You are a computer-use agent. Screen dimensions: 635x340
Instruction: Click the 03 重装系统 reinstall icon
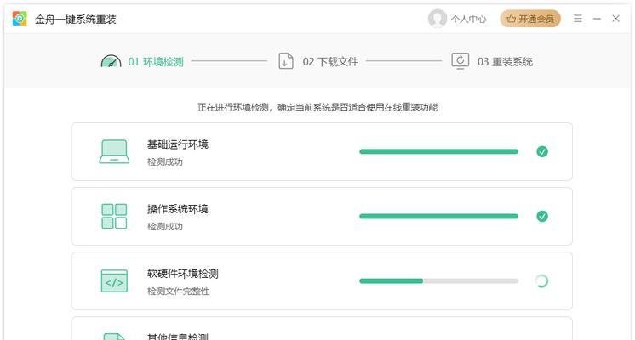tap(461, 61)
